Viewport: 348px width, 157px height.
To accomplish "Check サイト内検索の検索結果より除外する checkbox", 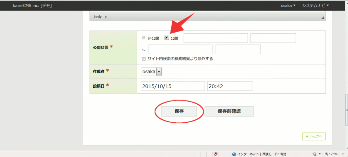I will pos(144,59).
